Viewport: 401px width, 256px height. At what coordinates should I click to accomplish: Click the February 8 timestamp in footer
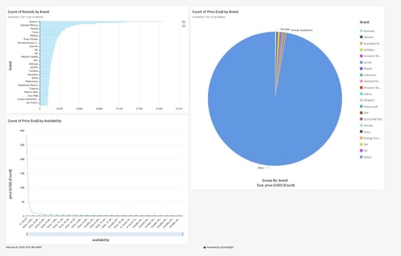(x=24, y=247)
